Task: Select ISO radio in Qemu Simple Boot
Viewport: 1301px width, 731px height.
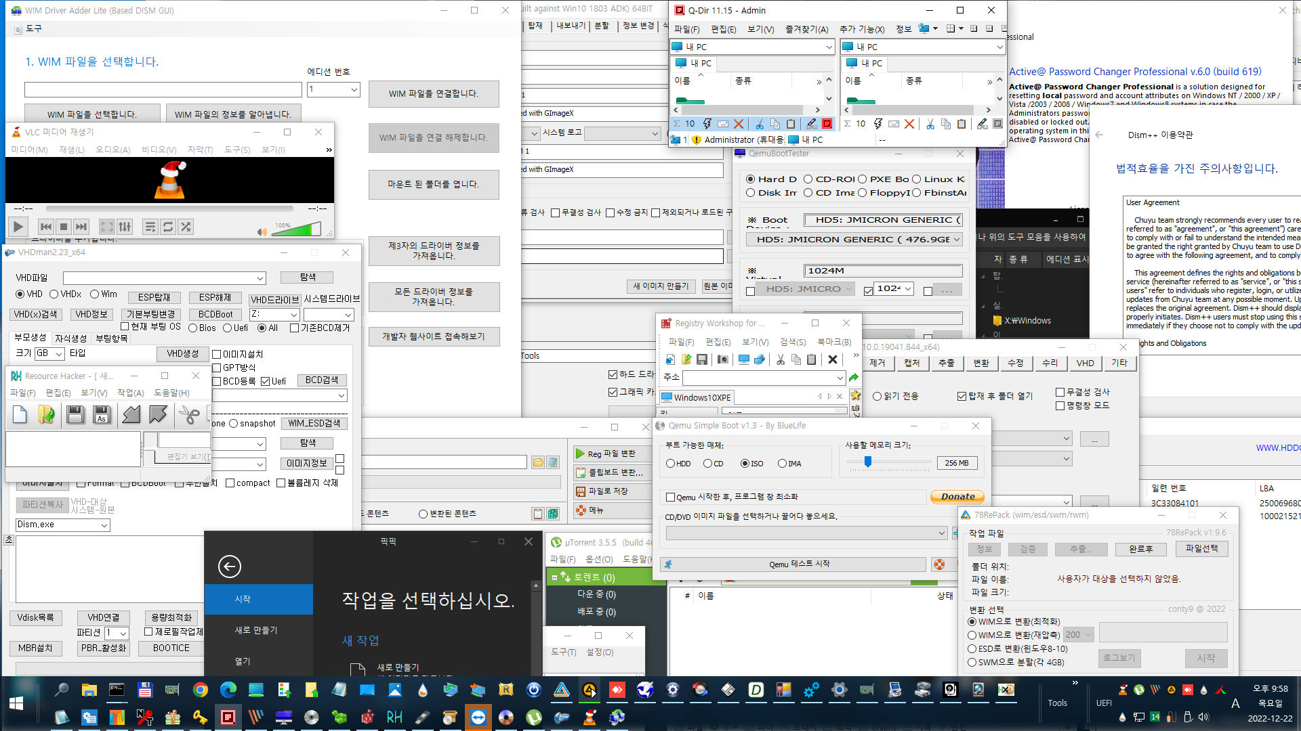Action: 745,464
